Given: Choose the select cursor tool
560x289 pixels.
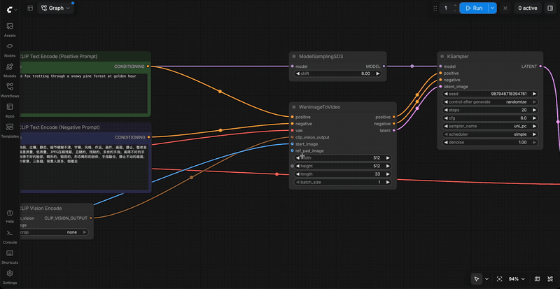Looking at the screenshot, I should pos(477,279).
